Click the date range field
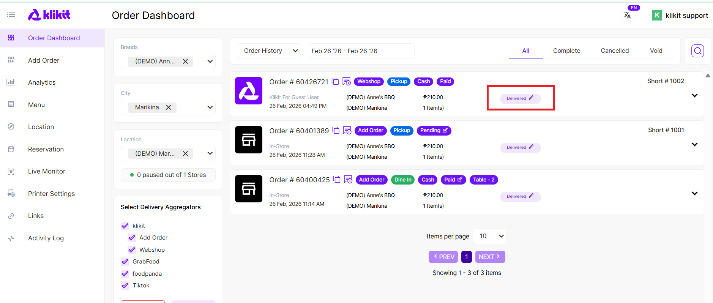 [361, 51]
